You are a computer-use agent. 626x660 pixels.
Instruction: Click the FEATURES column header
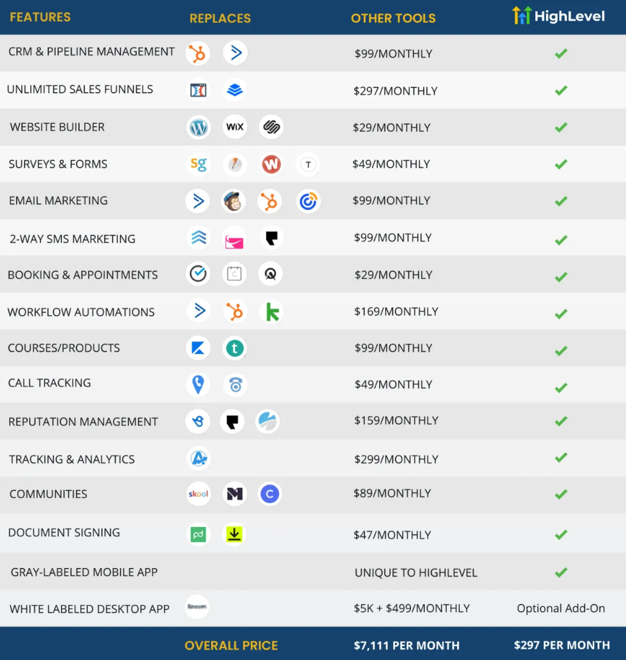tap(40, 17)
